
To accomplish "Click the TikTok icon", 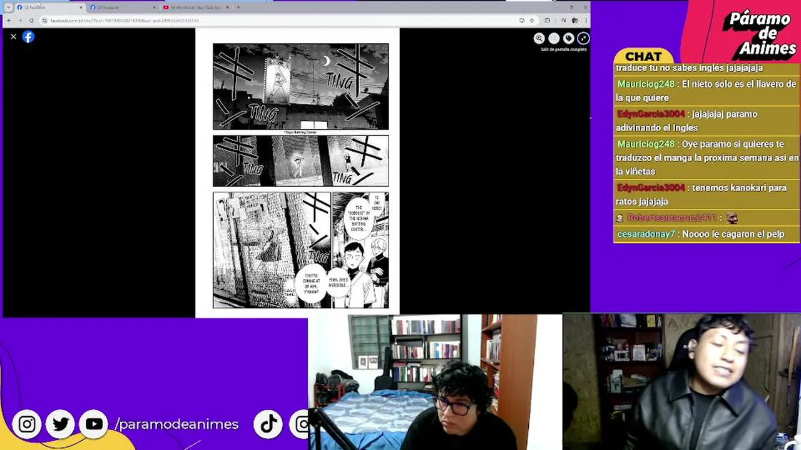I will (268, 424).
